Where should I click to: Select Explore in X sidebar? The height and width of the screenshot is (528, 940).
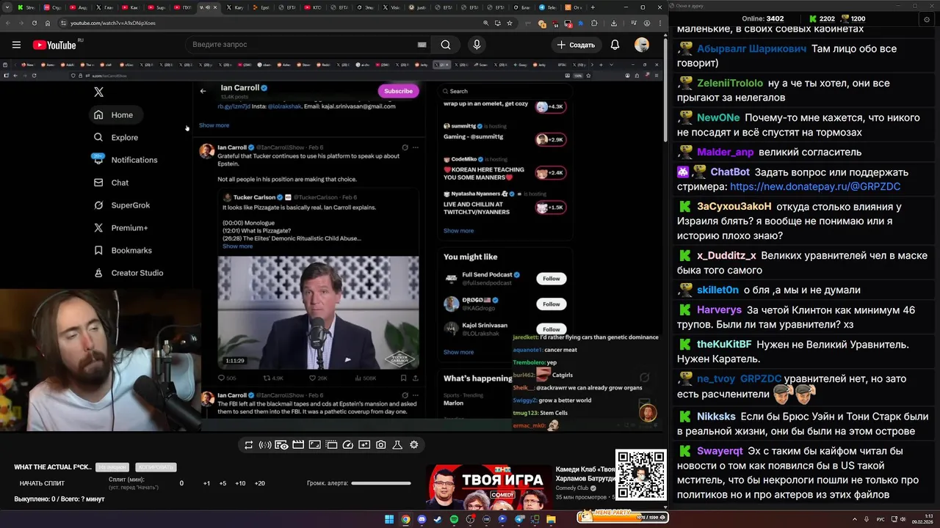[x=116, y=137]
